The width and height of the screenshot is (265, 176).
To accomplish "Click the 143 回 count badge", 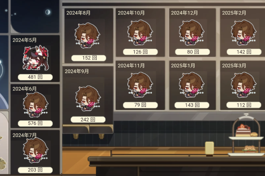I will click(x=192, y=105).
